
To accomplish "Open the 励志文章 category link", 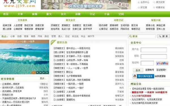I will click(29, 25).
